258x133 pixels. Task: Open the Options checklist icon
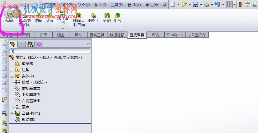click(255, 4)
